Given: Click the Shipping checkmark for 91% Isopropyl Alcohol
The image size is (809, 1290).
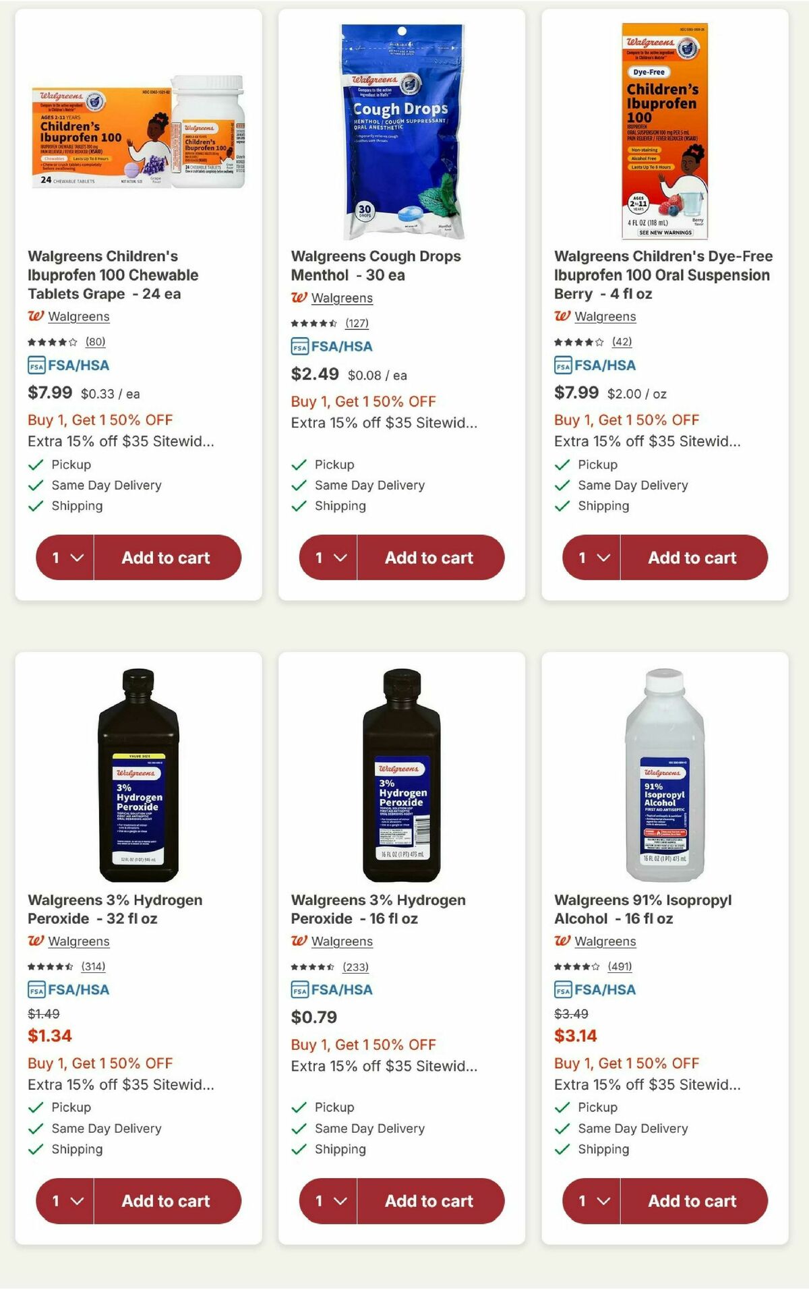Looking at the screenshot, I should click(x=560, y=1148).
